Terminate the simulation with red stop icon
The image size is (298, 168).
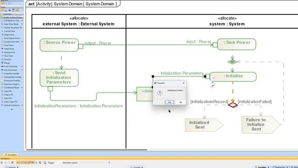pyautogui.click(x=13, y=163)
